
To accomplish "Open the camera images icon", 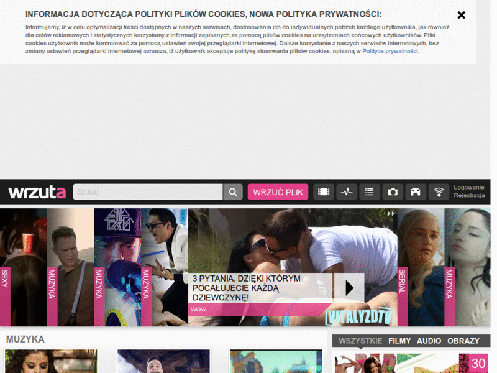I will click(x=393, y=192).
